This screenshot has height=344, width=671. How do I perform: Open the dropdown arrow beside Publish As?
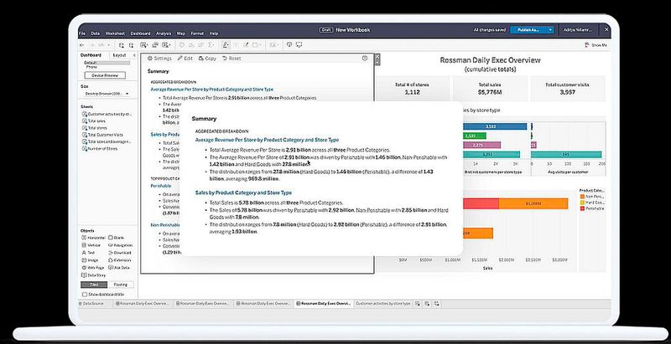click(550, 30)
